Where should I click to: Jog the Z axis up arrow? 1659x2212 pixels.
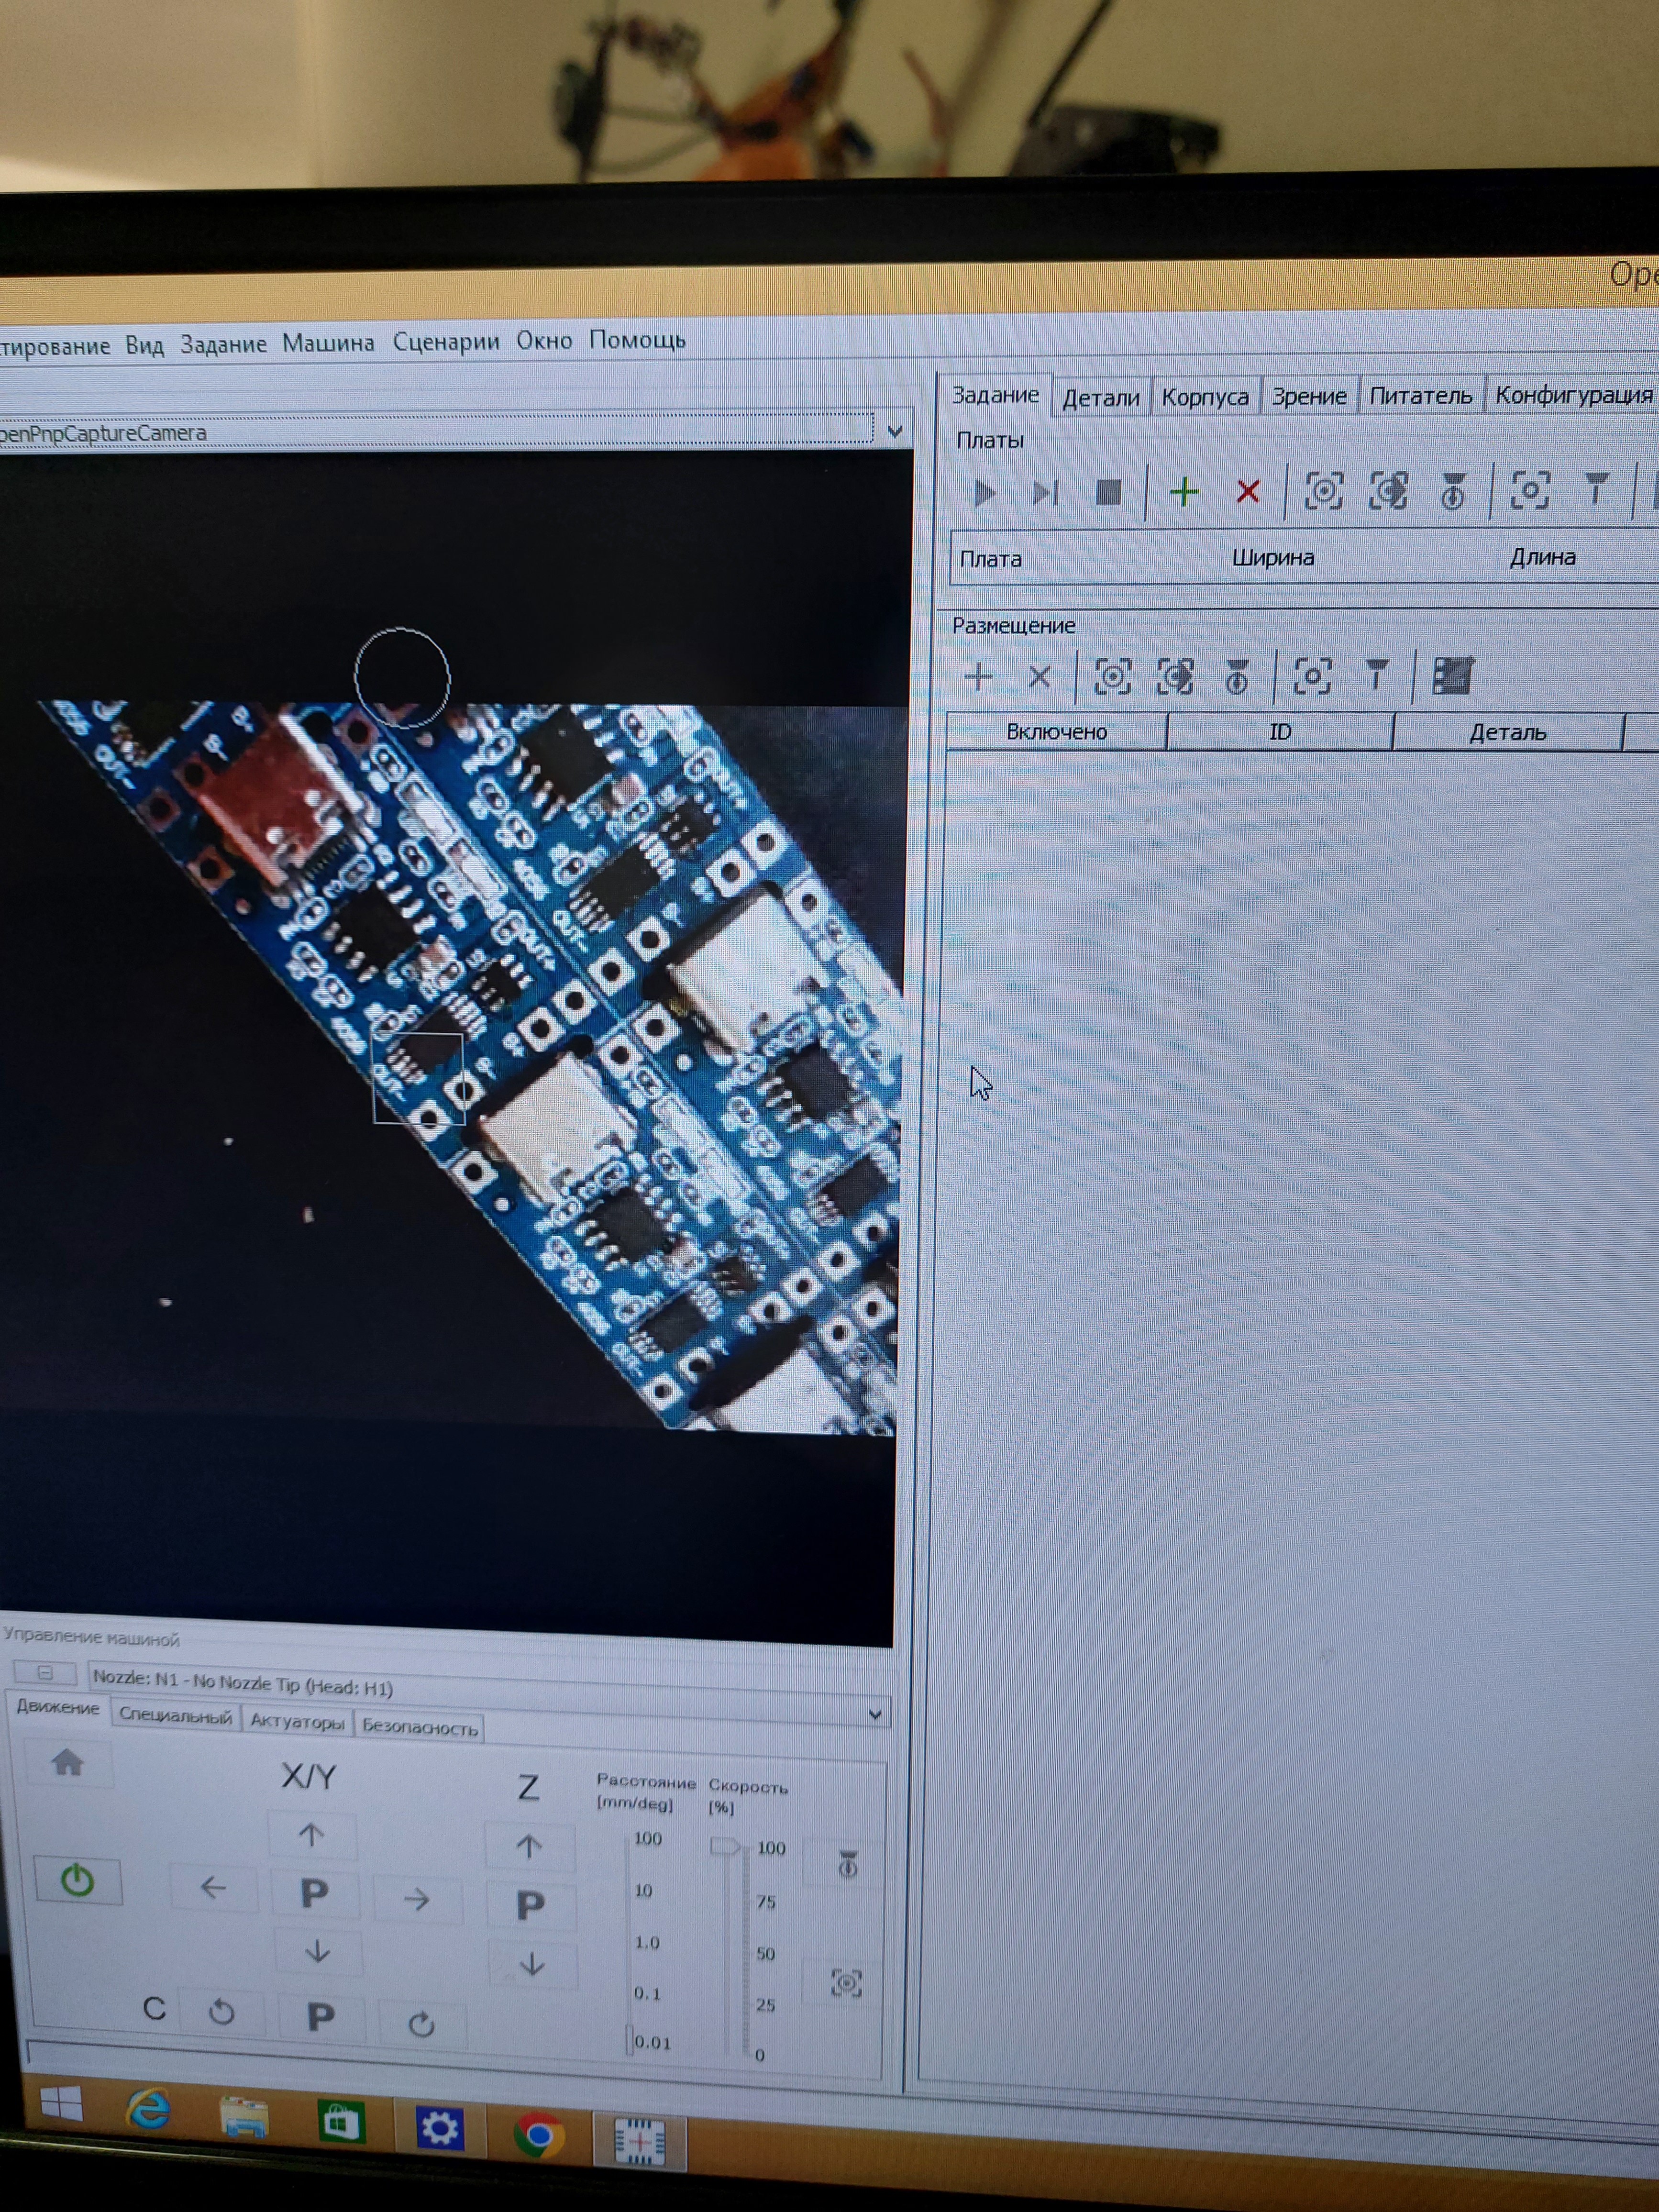click(x=529, y=1847)
